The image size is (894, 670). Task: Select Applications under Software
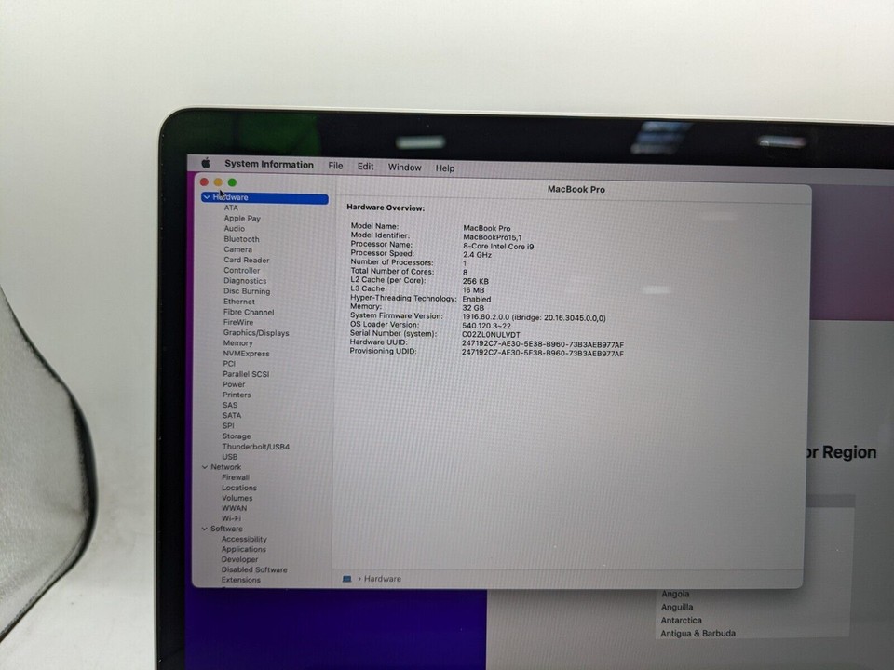[x=244, y=549]
